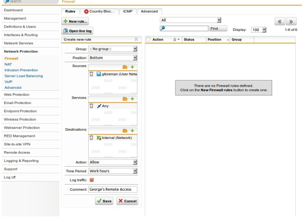Toggle Log traffic checkbox
Viewport: 306px width, 220px height.
click(92, 180)
